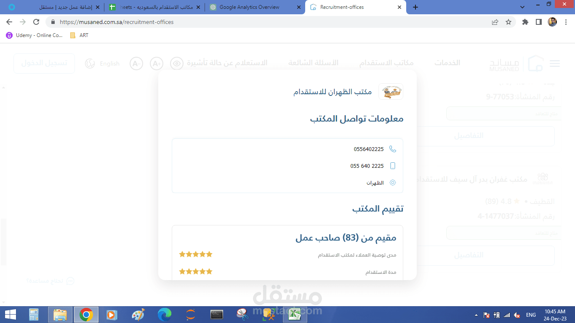Increase font size with A+ button
This screenshot has width=575, height=323.
click(x=156, y=64)
